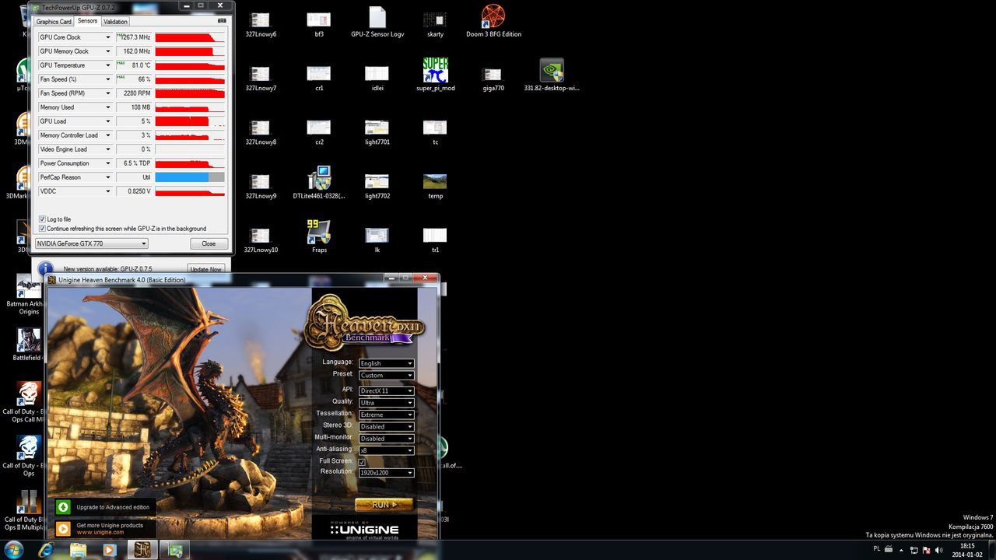Select the Call of Duty Black Ops shortcut
The image size is (996, 560).
(x=28, y=455)
